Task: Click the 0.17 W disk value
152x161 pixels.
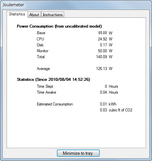Action: 106,45
